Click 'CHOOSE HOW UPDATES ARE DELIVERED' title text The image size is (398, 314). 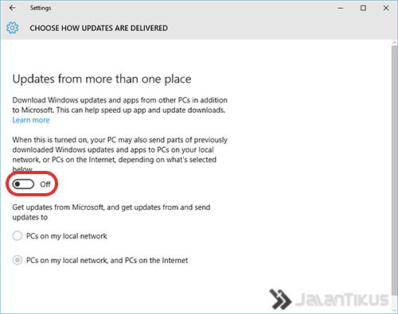(x=99, y=28)
